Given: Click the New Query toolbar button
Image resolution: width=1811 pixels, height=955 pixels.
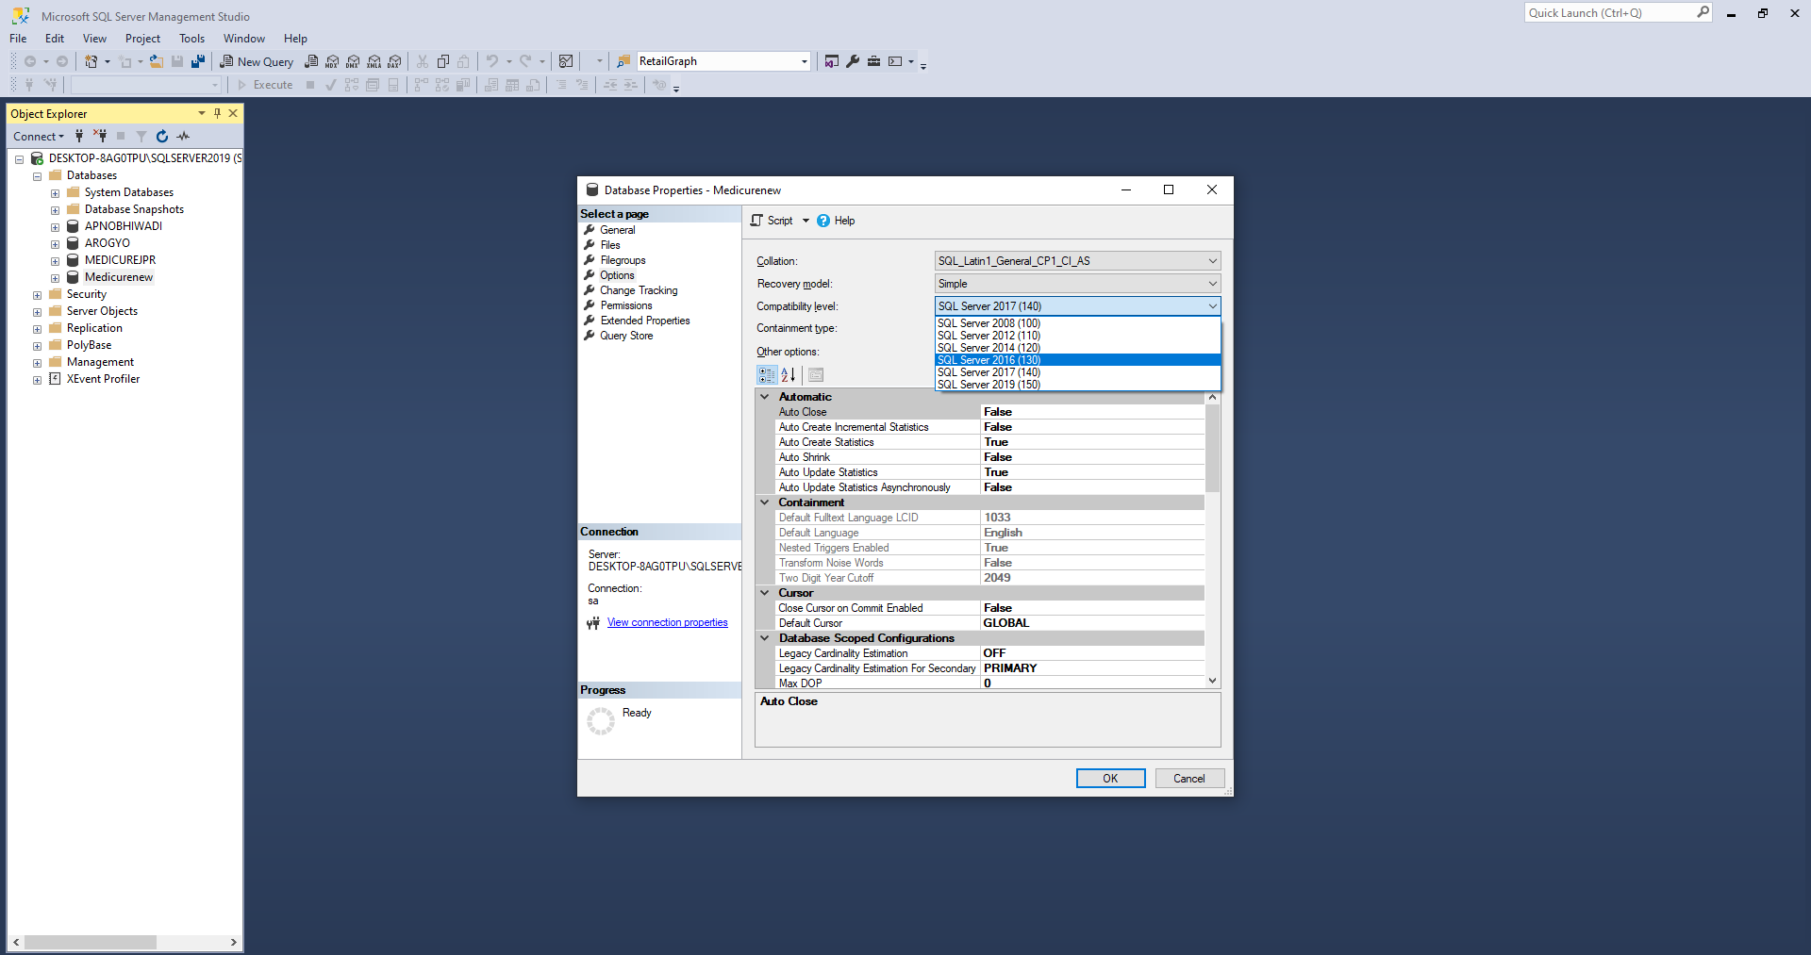Looking at the screenshot, I should (257, 61).
